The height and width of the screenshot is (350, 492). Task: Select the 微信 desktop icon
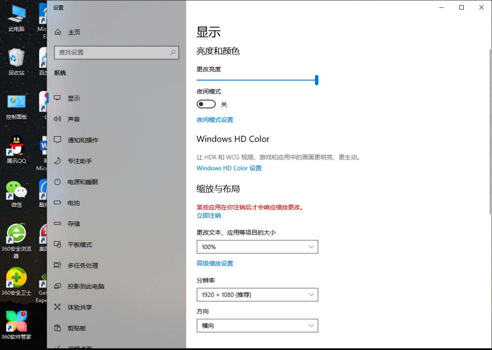tap(16, 194)
